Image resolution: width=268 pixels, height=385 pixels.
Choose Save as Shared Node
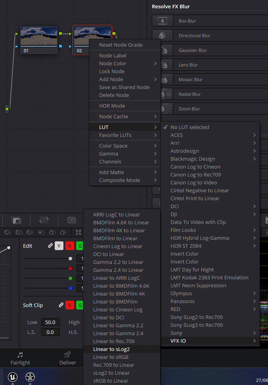coord(125,87)
